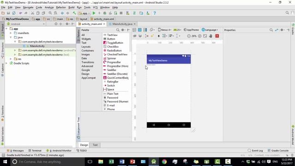Screen dimensions: 295x166
Task: Open Chrome from Windows taskbar
Action: [164, 162]
